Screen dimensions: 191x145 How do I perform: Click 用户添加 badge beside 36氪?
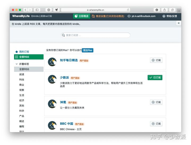click(72, 103)
